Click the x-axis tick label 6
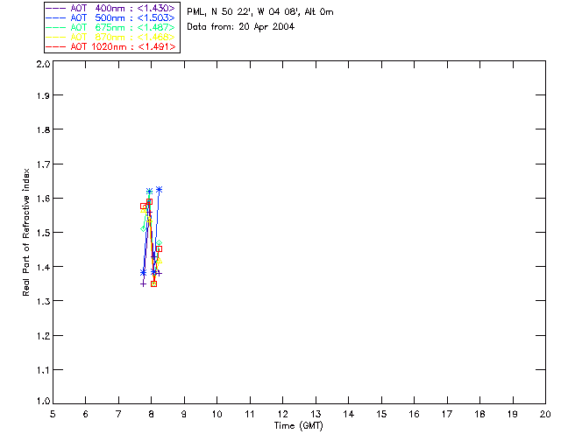Viewport: 561px width, 448px height. coord(86,414)
